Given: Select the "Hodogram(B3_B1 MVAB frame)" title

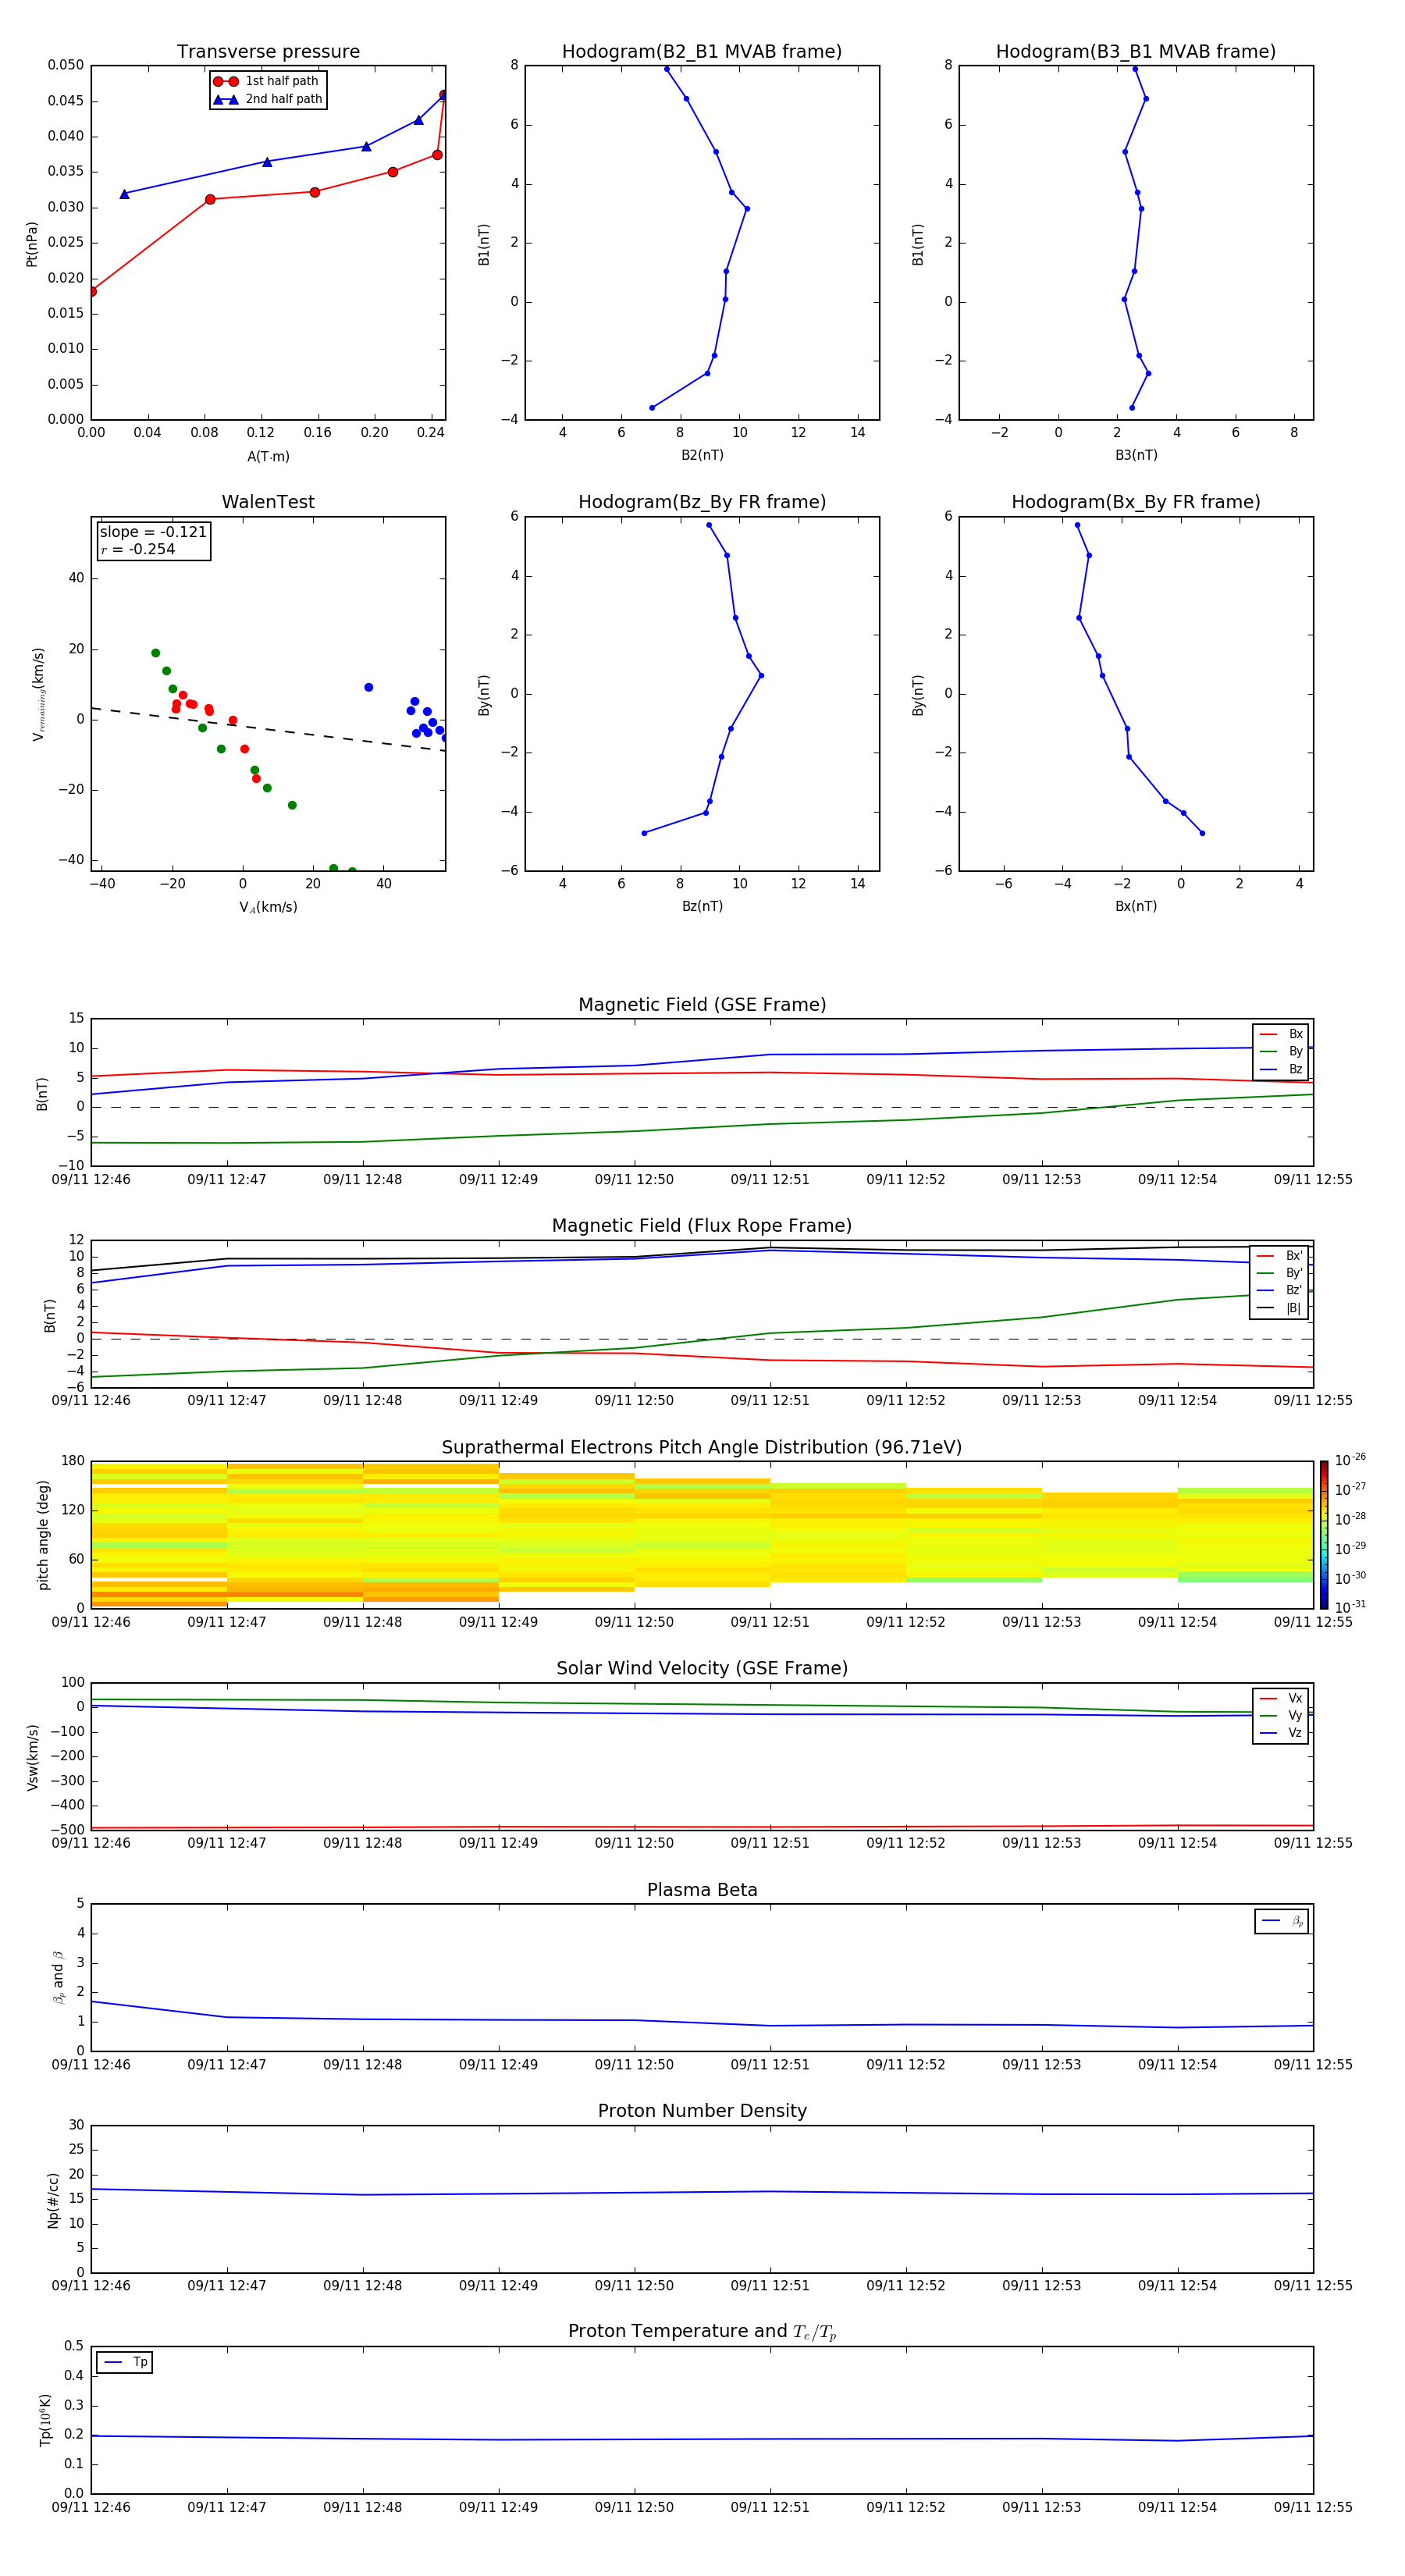Looking at the screenshot, I should click(1136, 52).
